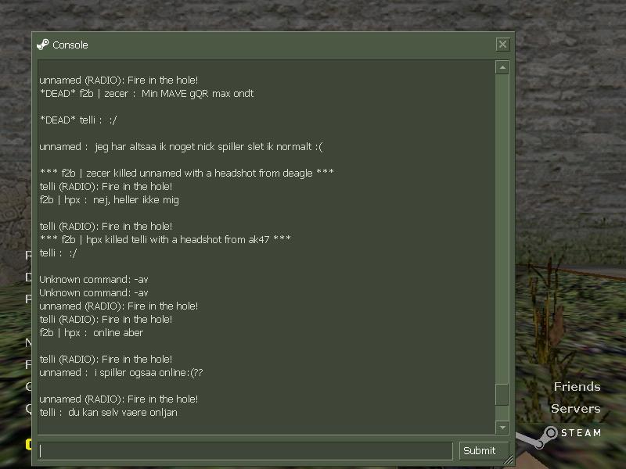Open the Friends menu item
This screenshot has height=469, width=626.
(577, 386)
